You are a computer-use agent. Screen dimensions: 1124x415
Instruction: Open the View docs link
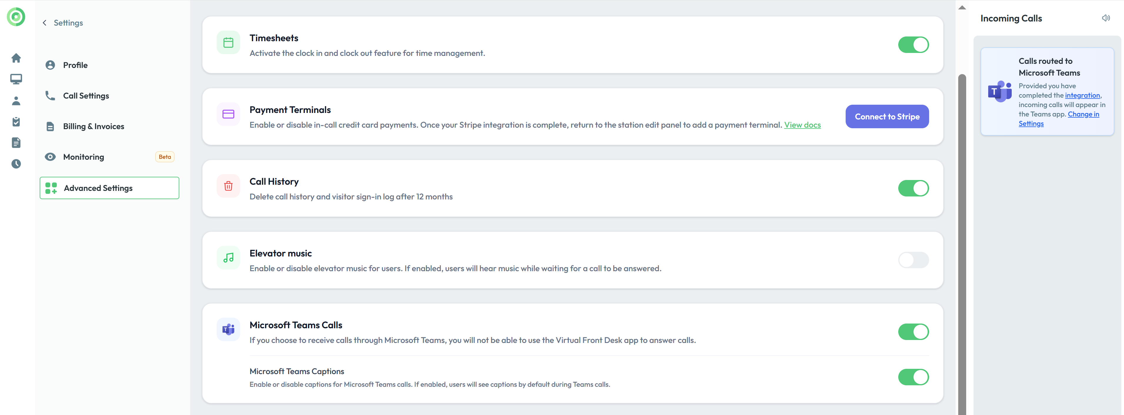coord(802,125)
